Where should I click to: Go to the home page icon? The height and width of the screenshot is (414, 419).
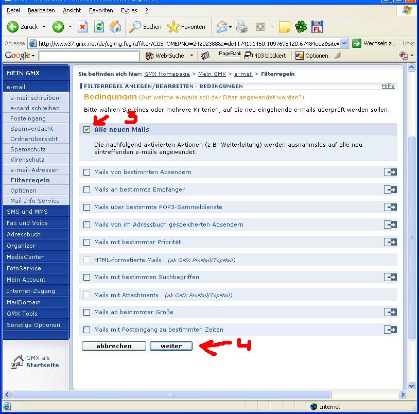[115, 27]
